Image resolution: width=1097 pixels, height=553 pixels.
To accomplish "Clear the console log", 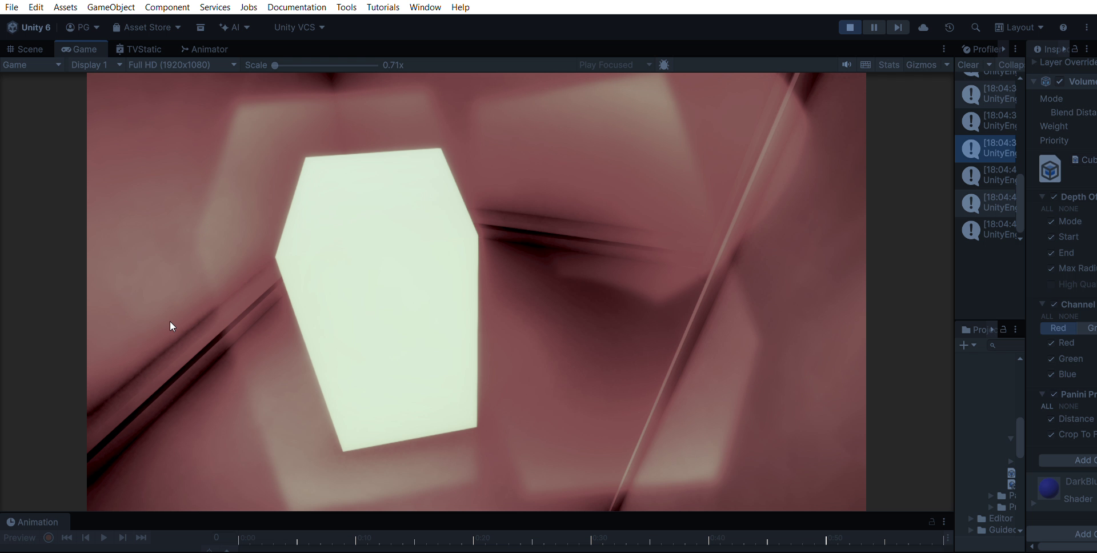I will point(968,65).
